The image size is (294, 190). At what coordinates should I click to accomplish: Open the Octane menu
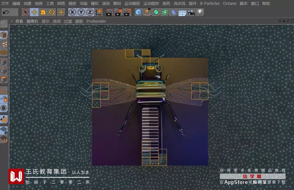tap(230, 3)
